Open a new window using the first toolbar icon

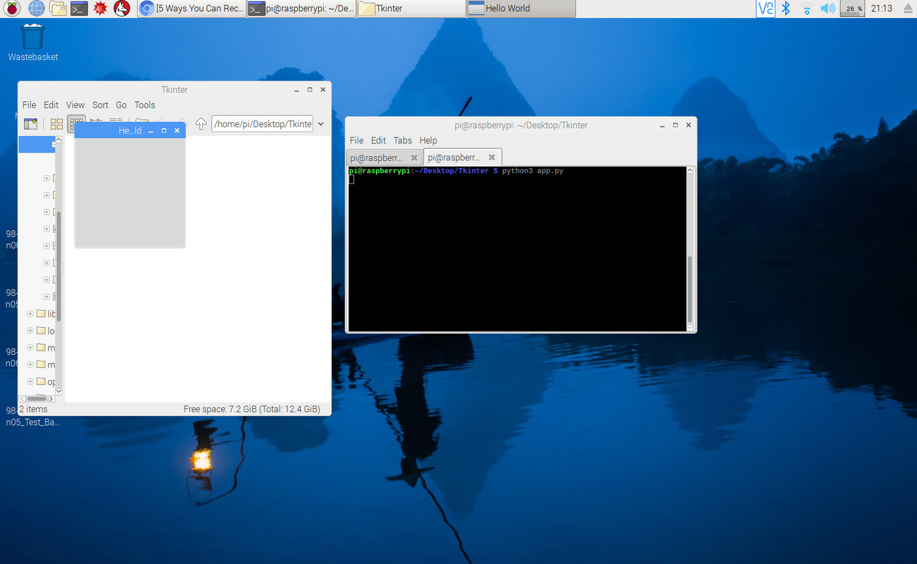coord(30,123)
